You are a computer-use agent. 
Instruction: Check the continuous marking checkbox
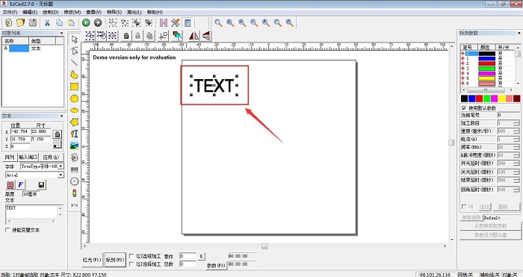pos(131,256)
